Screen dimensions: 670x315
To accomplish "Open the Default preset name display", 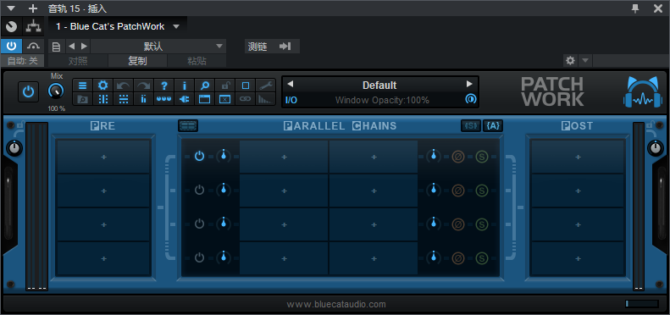I will (x=379, y=85).
